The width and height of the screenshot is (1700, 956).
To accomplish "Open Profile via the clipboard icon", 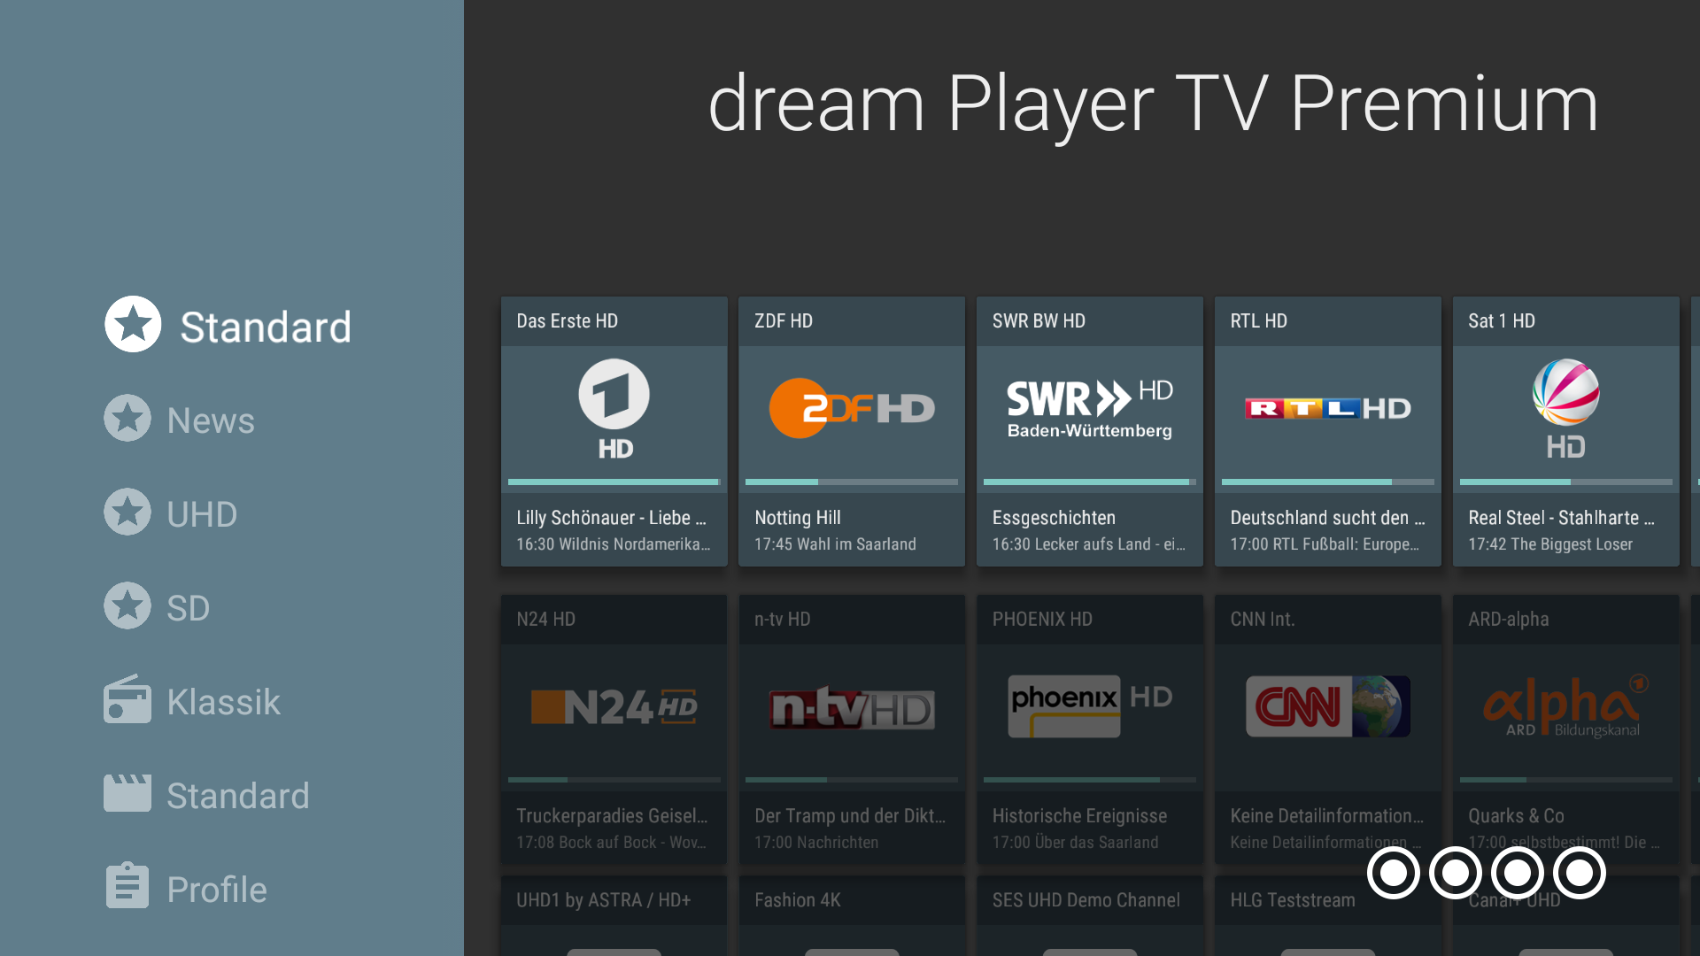I will [x=127, y=886].
